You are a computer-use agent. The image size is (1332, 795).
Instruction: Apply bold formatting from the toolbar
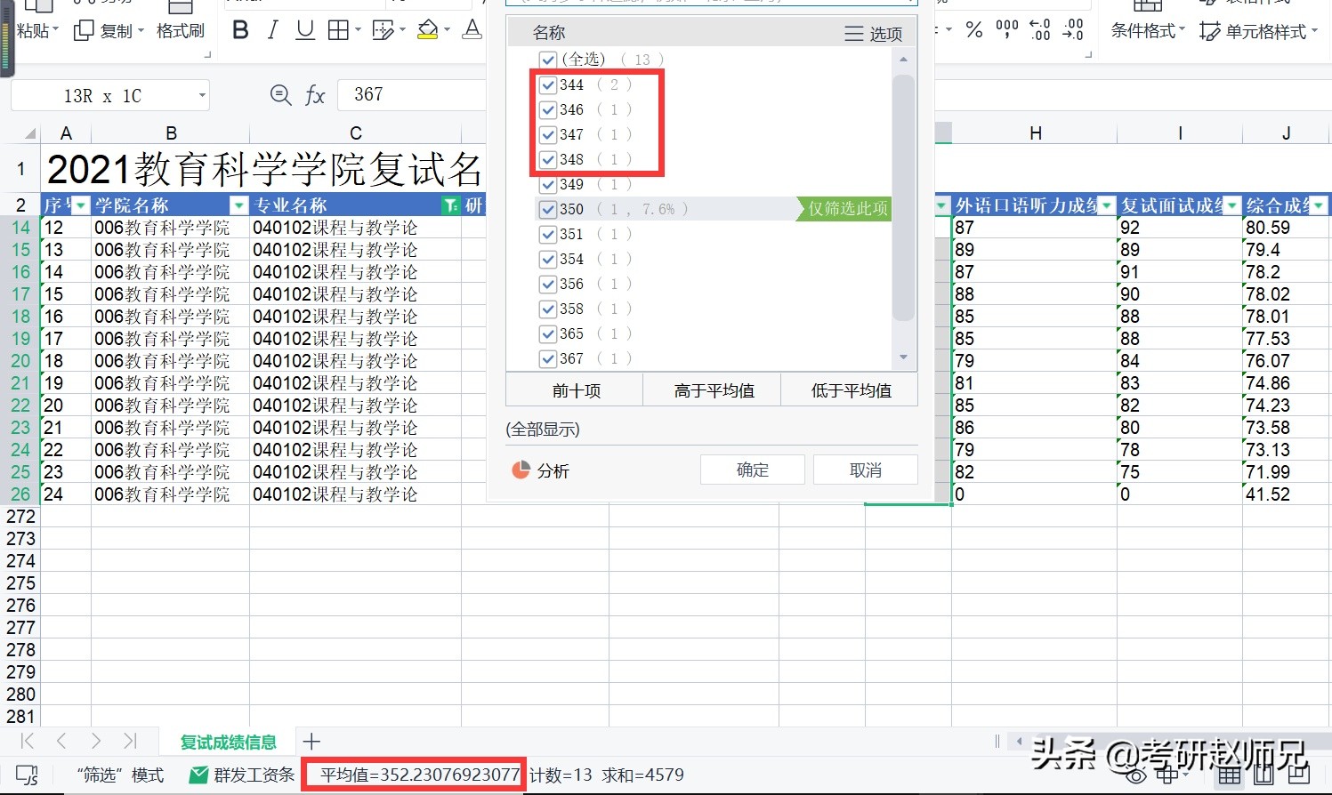click(239, 29)
